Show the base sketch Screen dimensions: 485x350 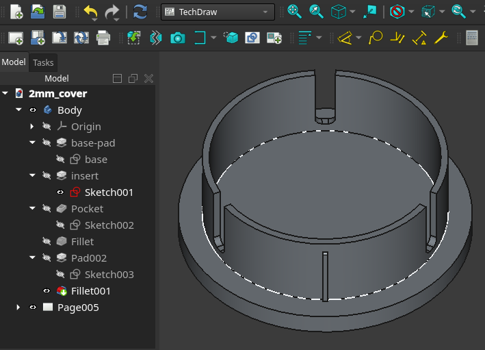point(60,159)
